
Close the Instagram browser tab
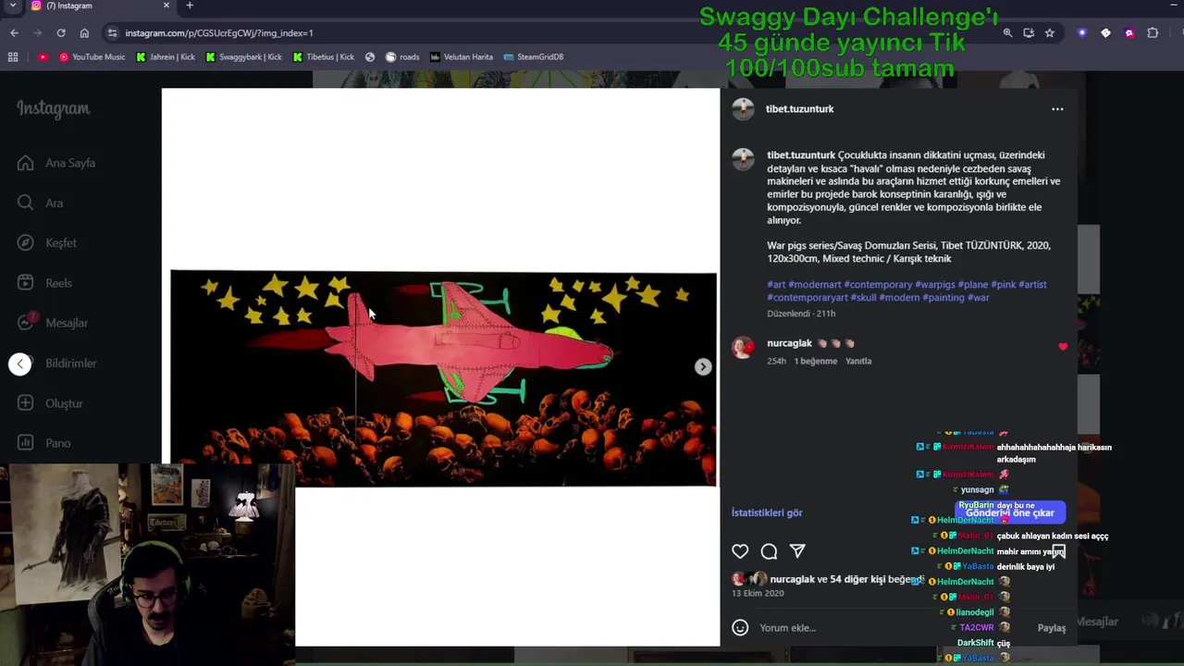click(166, 6)
